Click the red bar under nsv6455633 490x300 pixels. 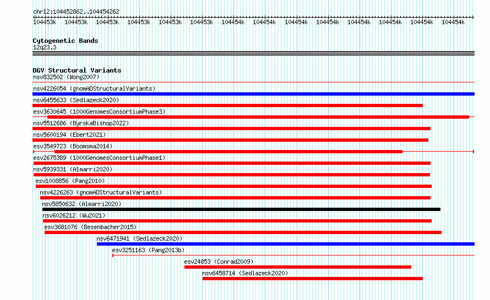[x=227, y=105]
